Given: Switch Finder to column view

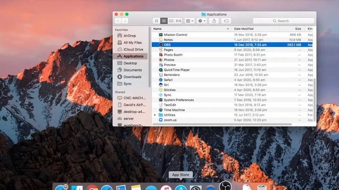Looking at the screenshot, I should coord(171,21).
